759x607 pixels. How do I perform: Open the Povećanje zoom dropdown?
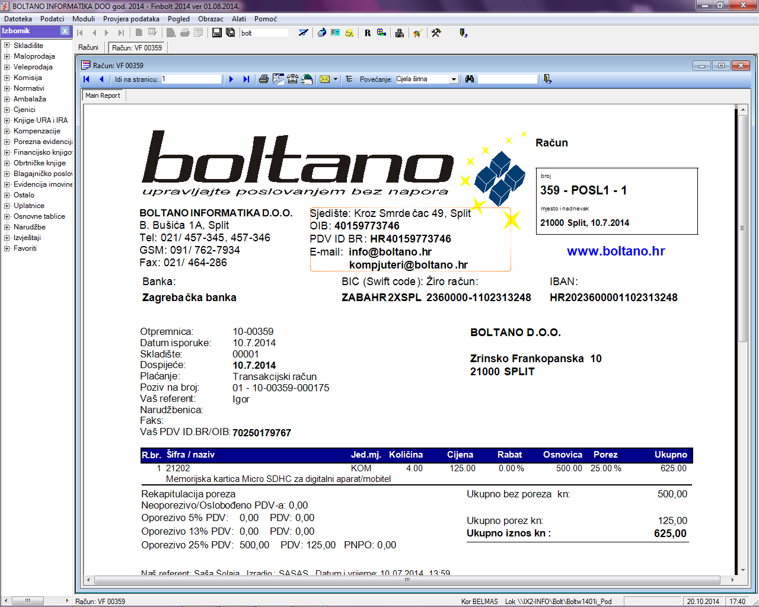[x=454, y=79]
